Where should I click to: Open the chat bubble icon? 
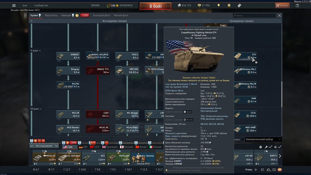tap(274, 170)
